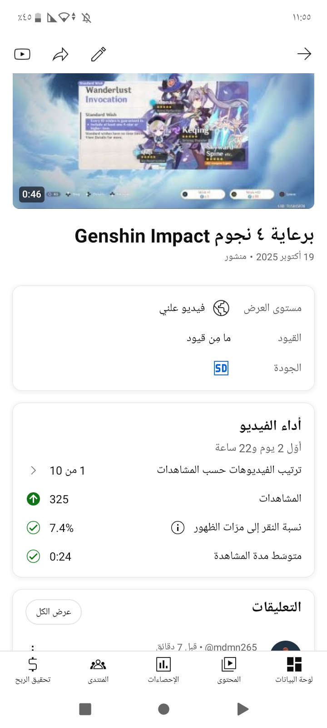Tap the Genshin Impact video thumbnail
327x728 pixels.
(163, 141)
